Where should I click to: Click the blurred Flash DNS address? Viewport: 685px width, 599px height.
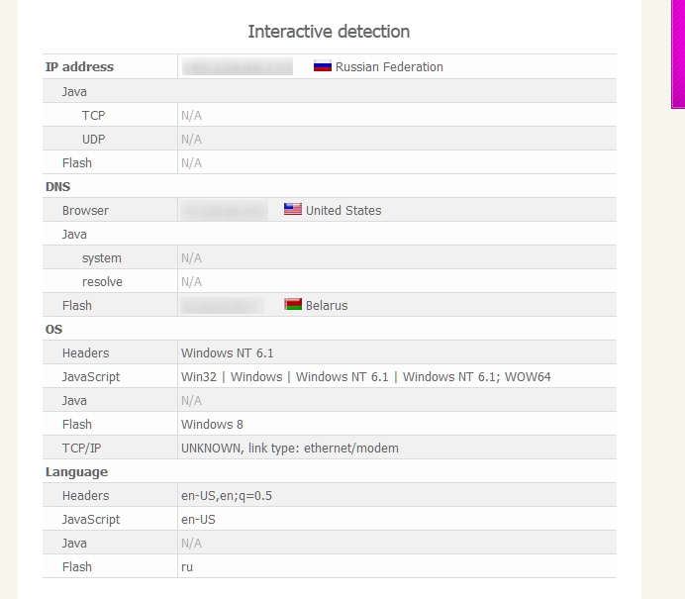[222, 305]
